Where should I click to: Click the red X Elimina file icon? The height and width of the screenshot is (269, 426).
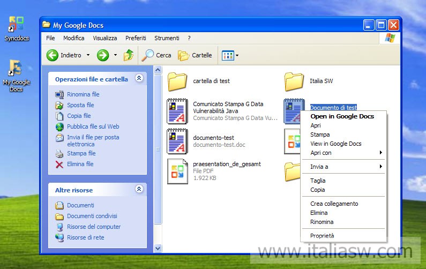[x=59, y=165]
